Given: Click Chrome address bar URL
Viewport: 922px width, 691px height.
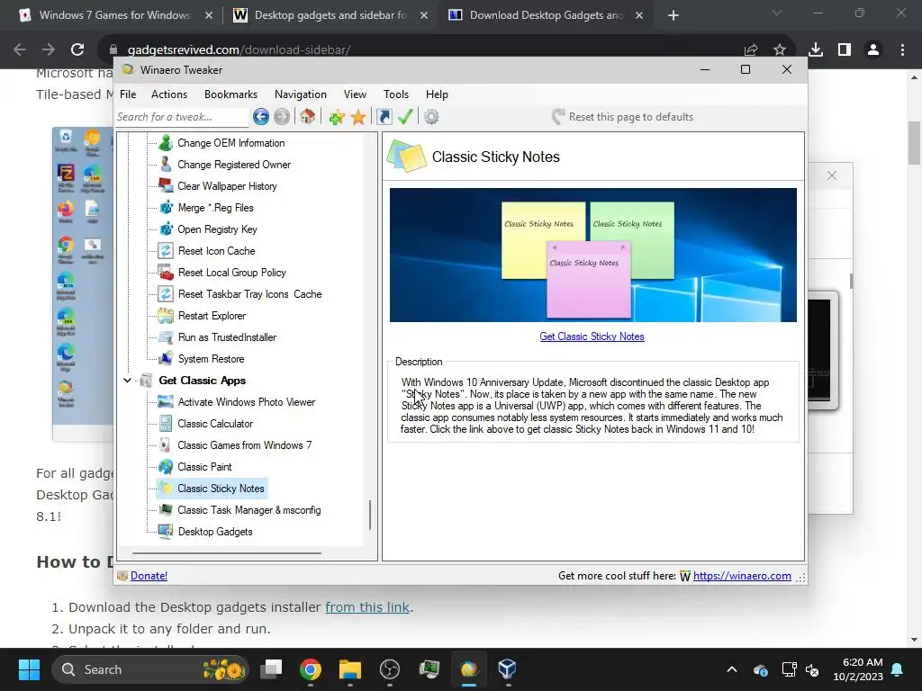Looking at the screenshot, I should [x=239, y=50].
